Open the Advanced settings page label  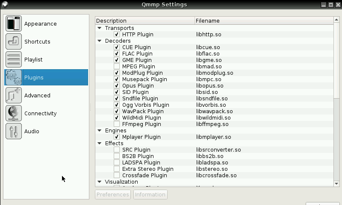click(37, 95)
